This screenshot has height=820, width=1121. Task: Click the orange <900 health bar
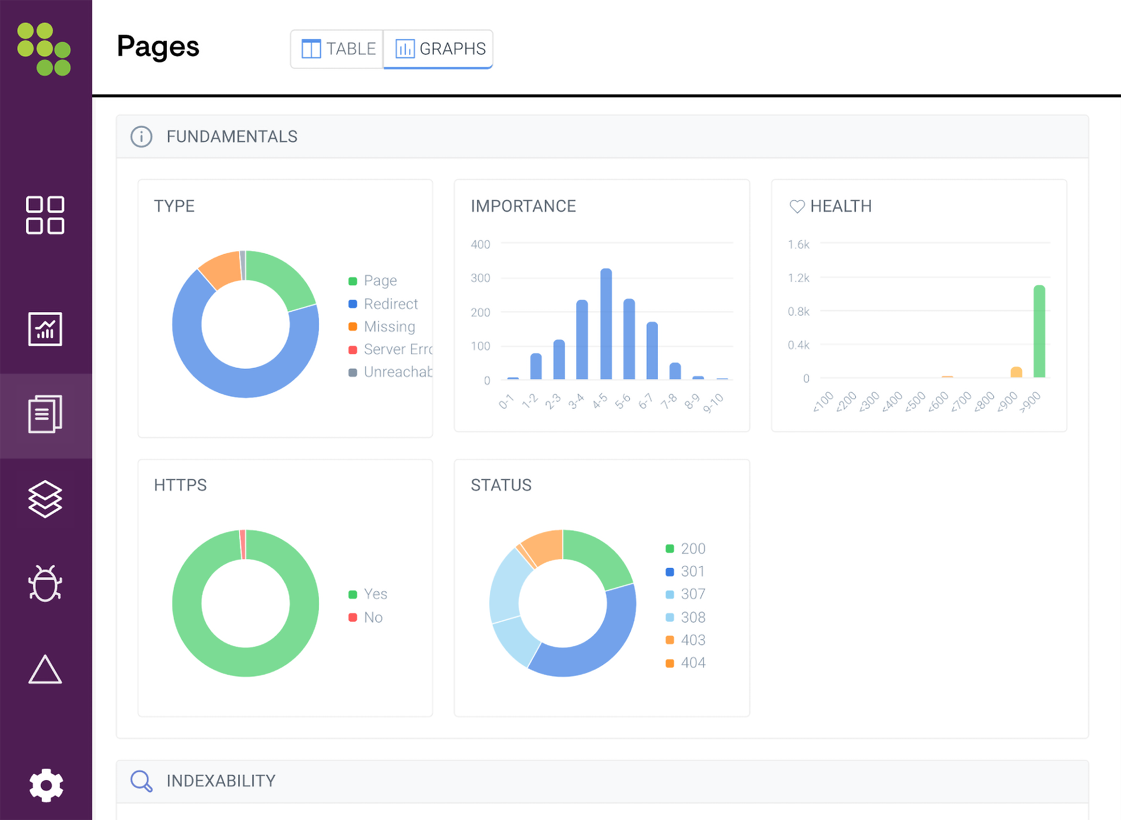point(1016,372)
